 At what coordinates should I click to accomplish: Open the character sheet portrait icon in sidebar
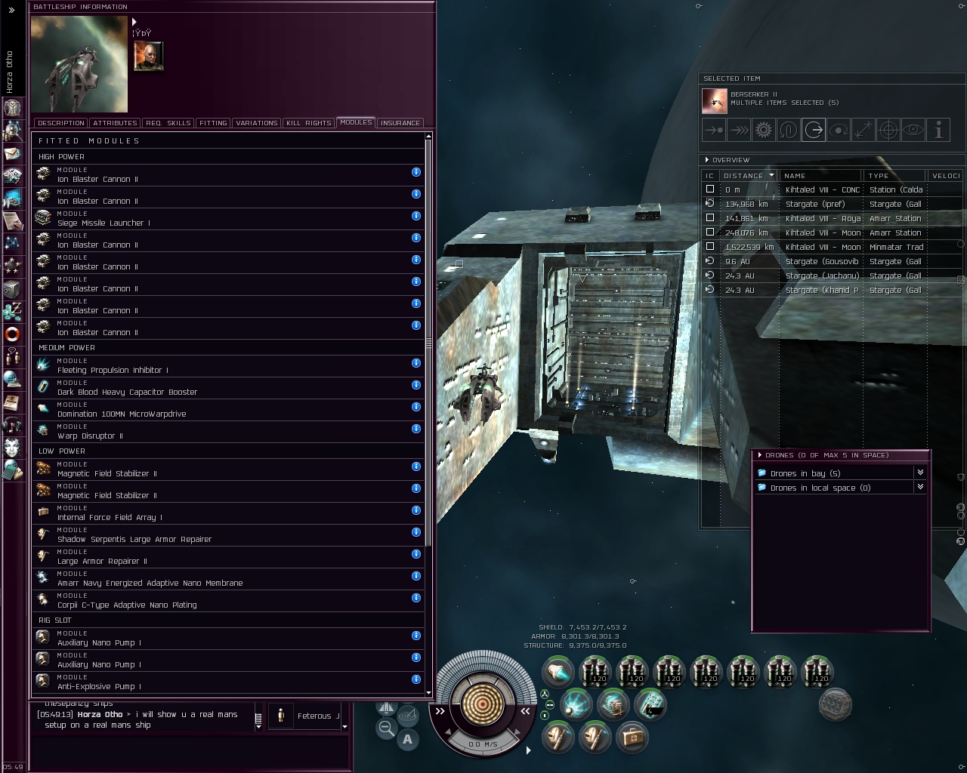tap(13, 108)
